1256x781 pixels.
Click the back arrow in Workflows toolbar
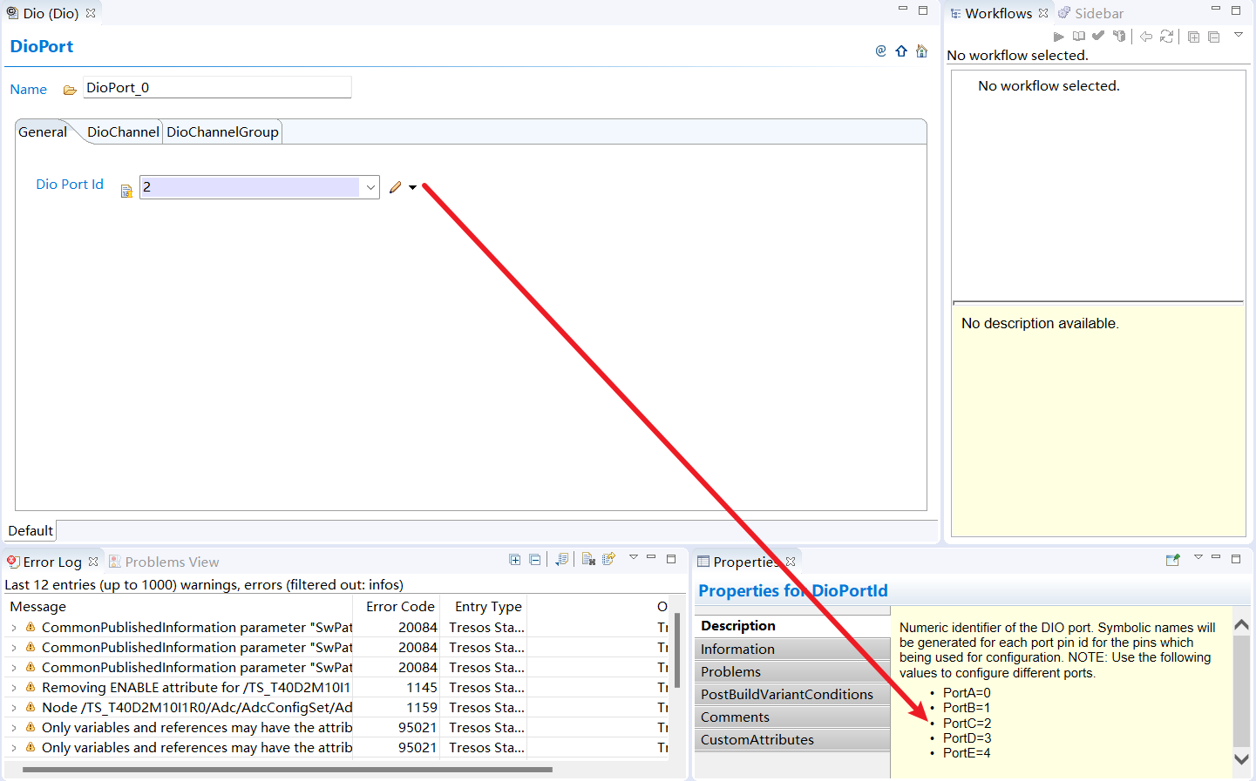click(1146, 37)
